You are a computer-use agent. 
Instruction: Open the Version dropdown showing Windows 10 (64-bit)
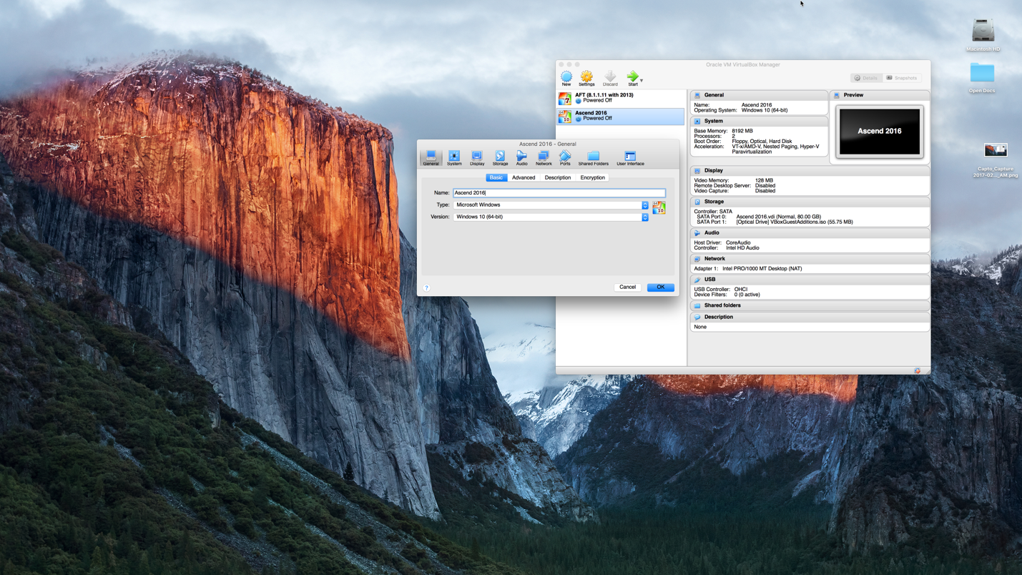[551, 217]
